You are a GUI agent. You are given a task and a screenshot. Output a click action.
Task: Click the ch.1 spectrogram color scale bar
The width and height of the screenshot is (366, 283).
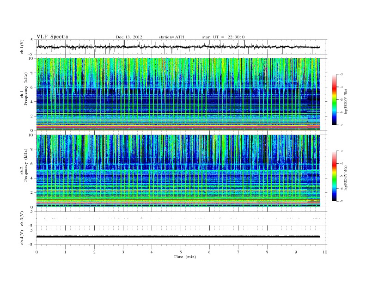pyautogui.click(x=334, y=99)
